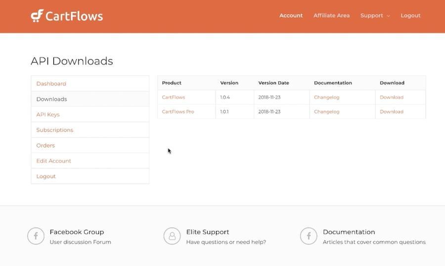Click 'Articles that cover common questions' text
This screenshot has height=266, width=445.
pyautogui.click(x=374, y=242)
